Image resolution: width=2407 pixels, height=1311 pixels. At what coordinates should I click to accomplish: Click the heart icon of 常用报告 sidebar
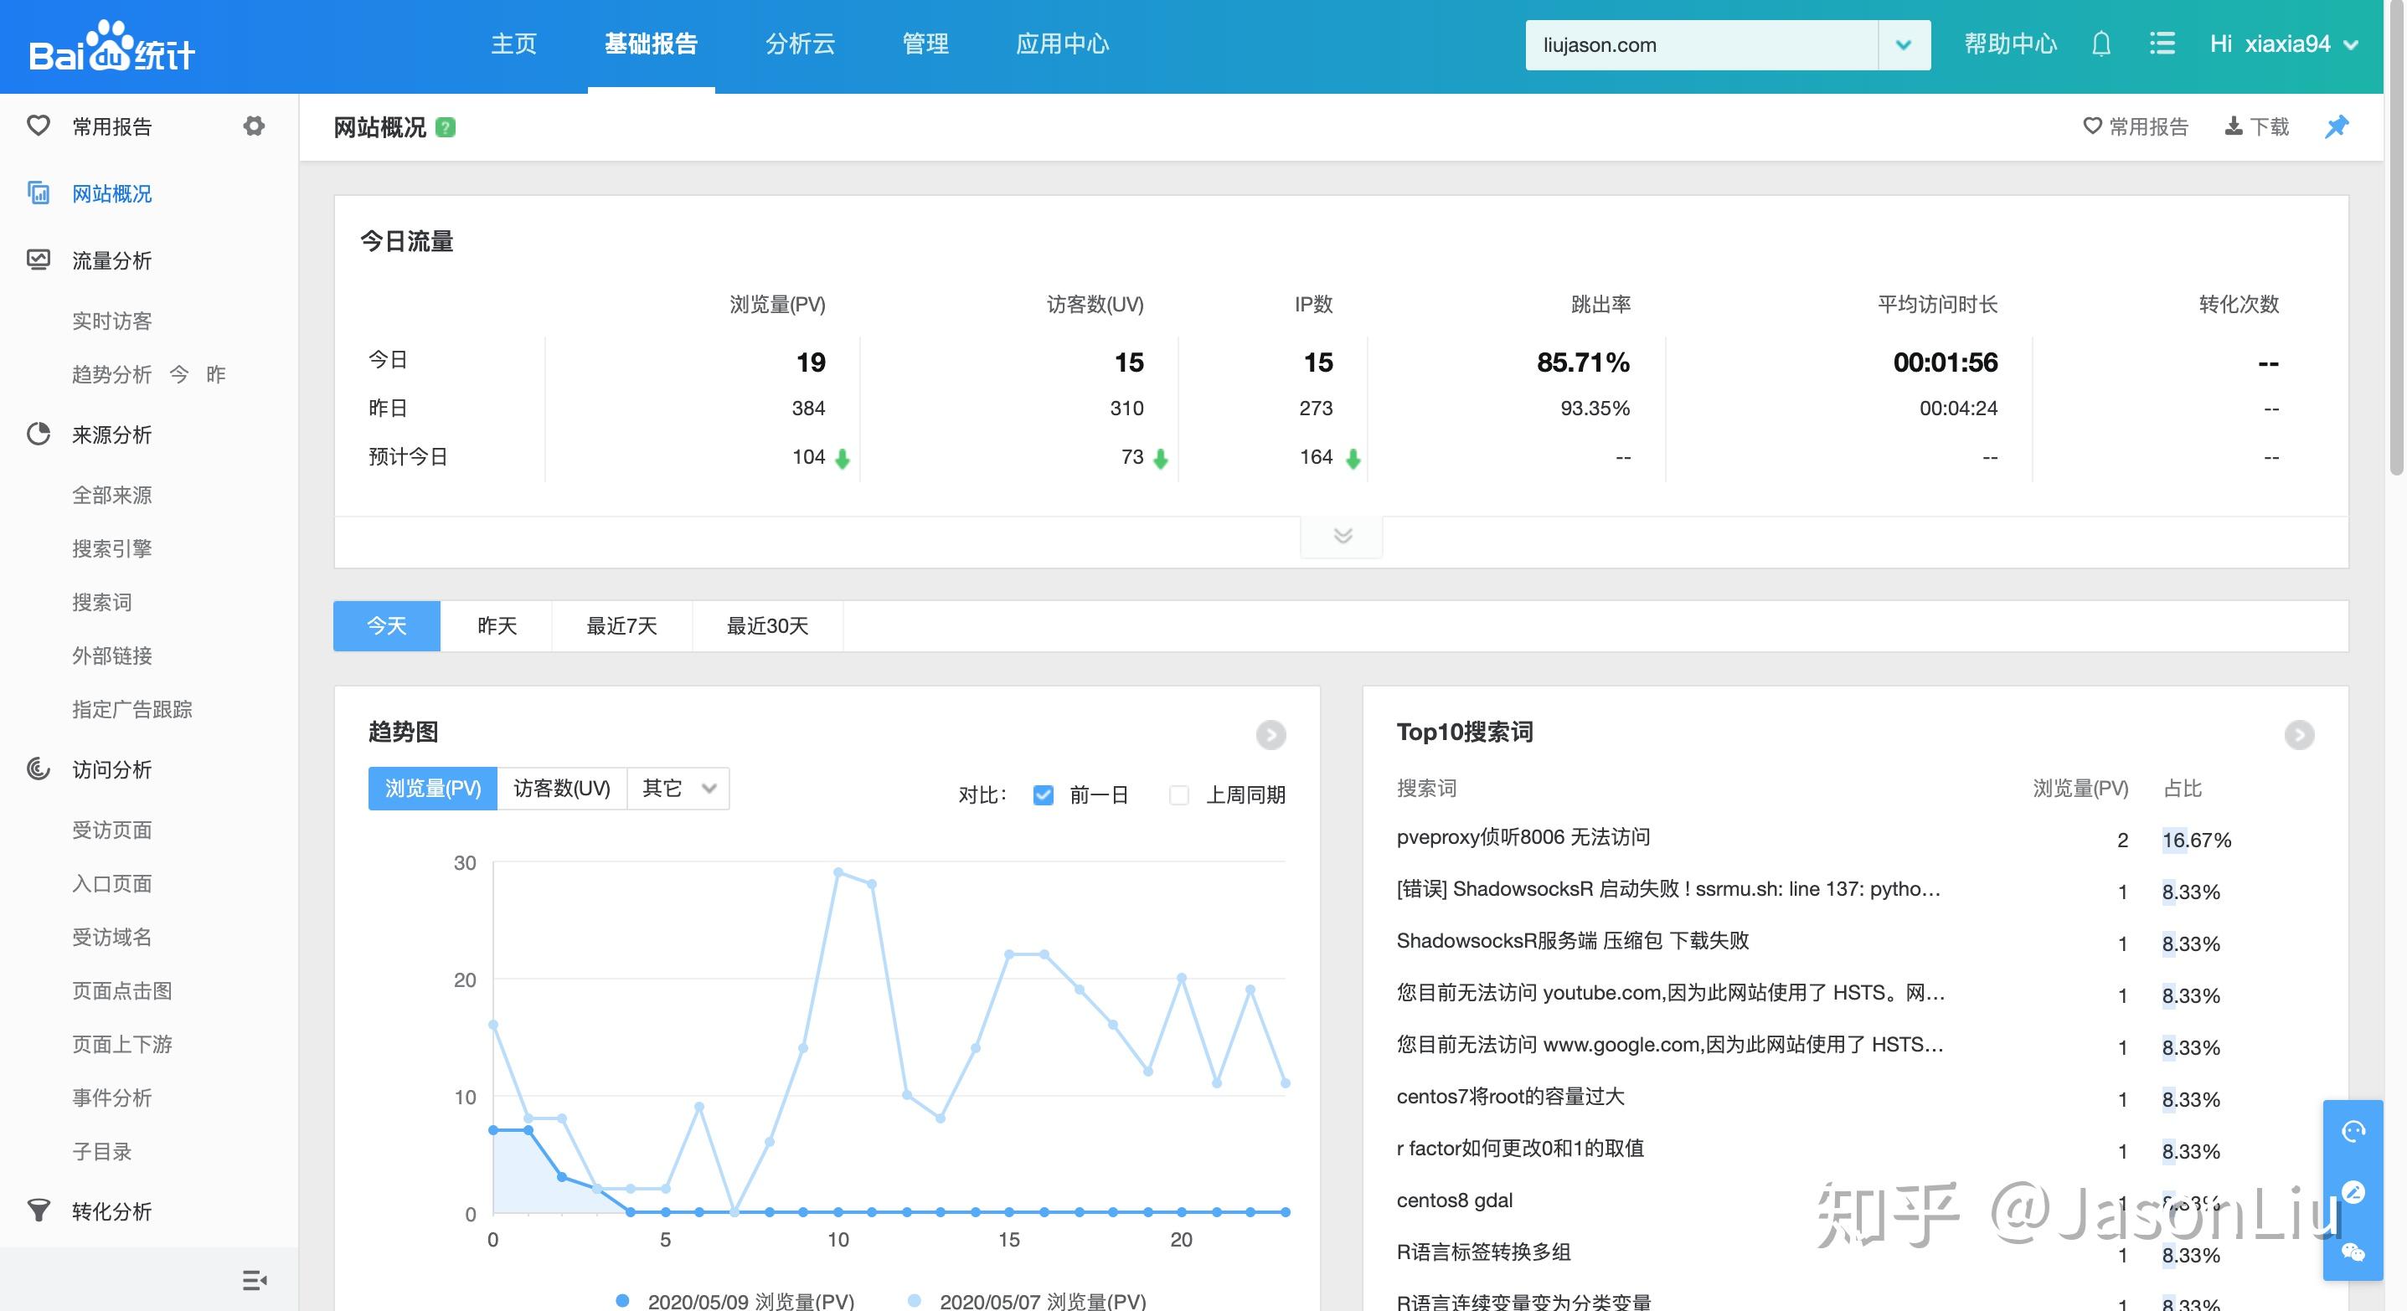[x=39, y=125]
